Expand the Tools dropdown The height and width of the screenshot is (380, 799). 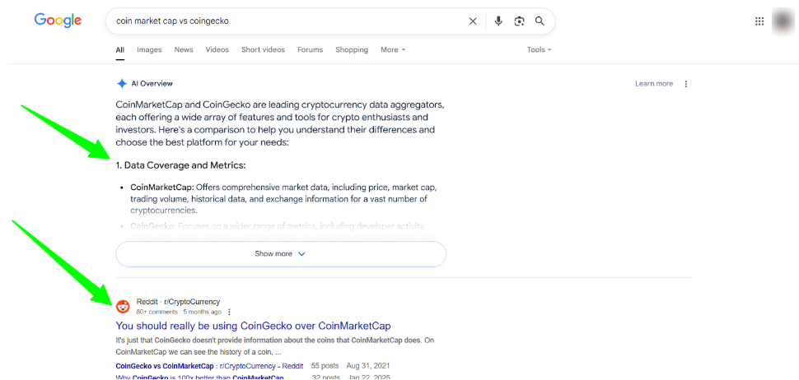click(540, 50)
